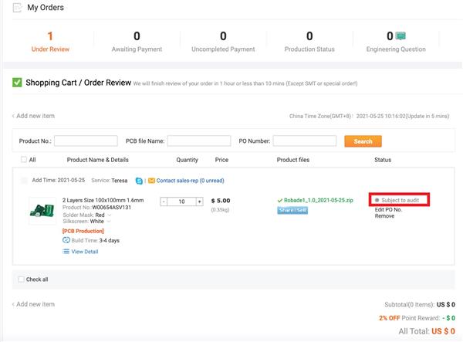The image size is (463, 342).
Task: Increase quantity with the plus button
Action: [x=200, y=201]
